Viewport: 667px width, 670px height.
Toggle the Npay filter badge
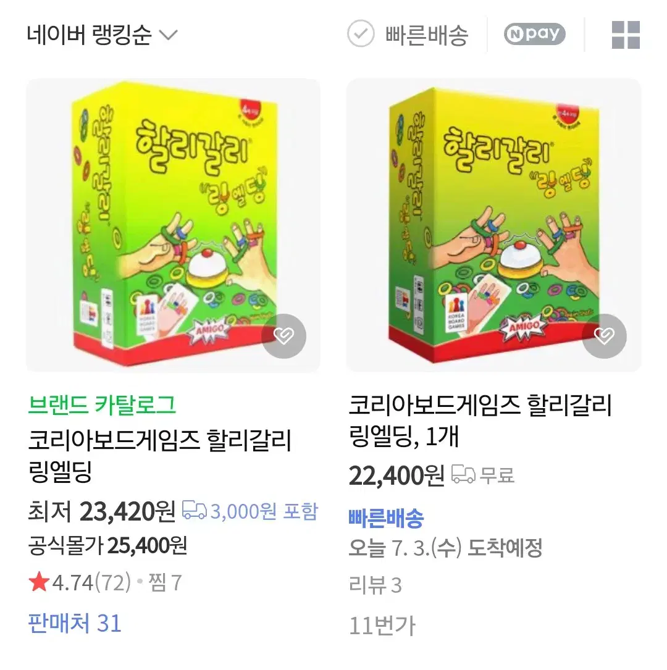(535, 34)
